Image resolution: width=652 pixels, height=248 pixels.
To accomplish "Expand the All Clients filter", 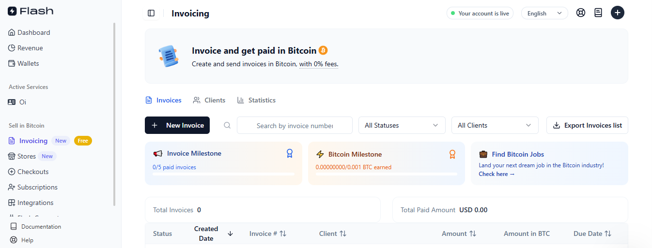I will [x=495, y=125].
